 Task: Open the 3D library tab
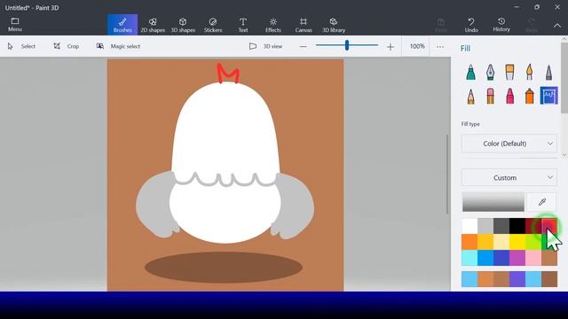tap(334, 25)
